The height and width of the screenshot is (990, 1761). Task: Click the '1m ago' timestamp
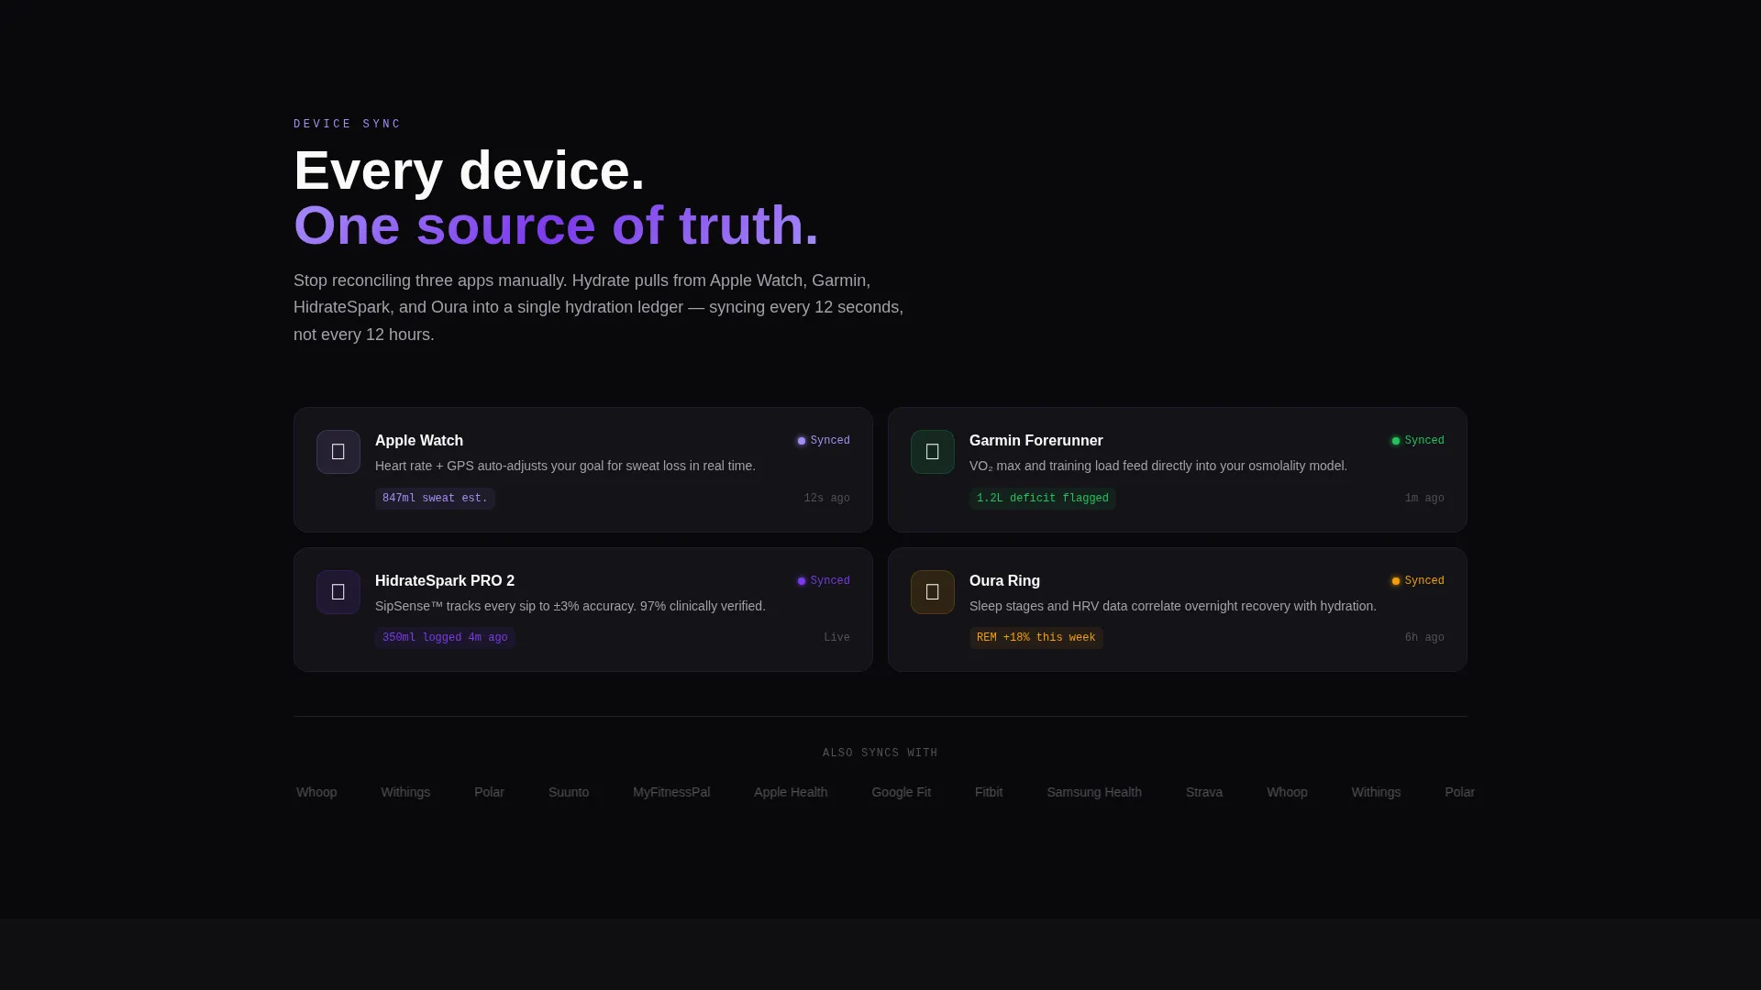pyautogui.click(x=1424, y=499)
